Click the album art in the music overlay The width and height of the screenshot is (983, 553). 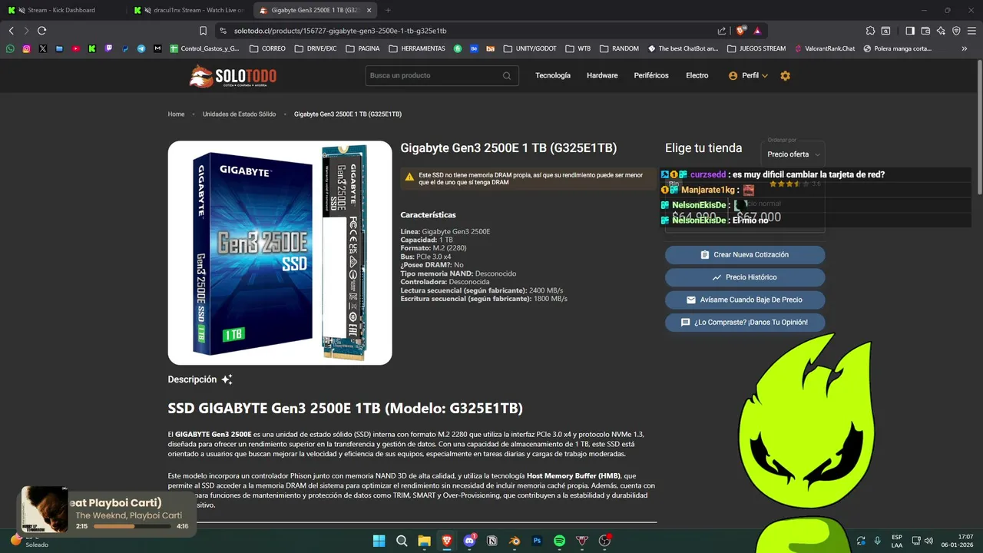tap(45, 510)
